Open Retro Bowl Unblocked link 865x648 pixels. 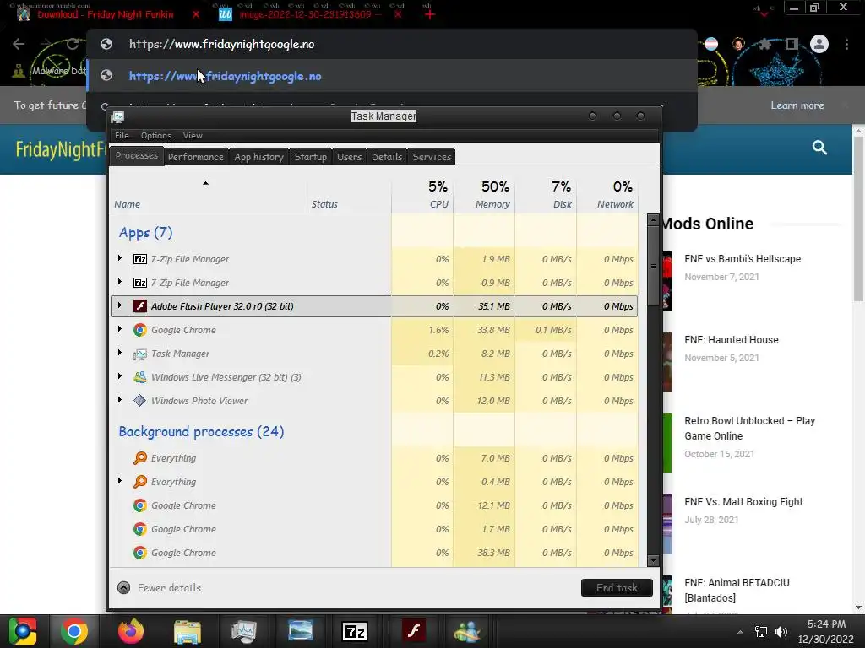pyautogui.click(x=750, y=428)
